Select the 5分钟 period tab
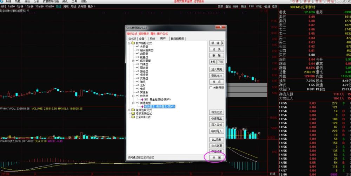The image size is (351, 176). tap(20, 6)
